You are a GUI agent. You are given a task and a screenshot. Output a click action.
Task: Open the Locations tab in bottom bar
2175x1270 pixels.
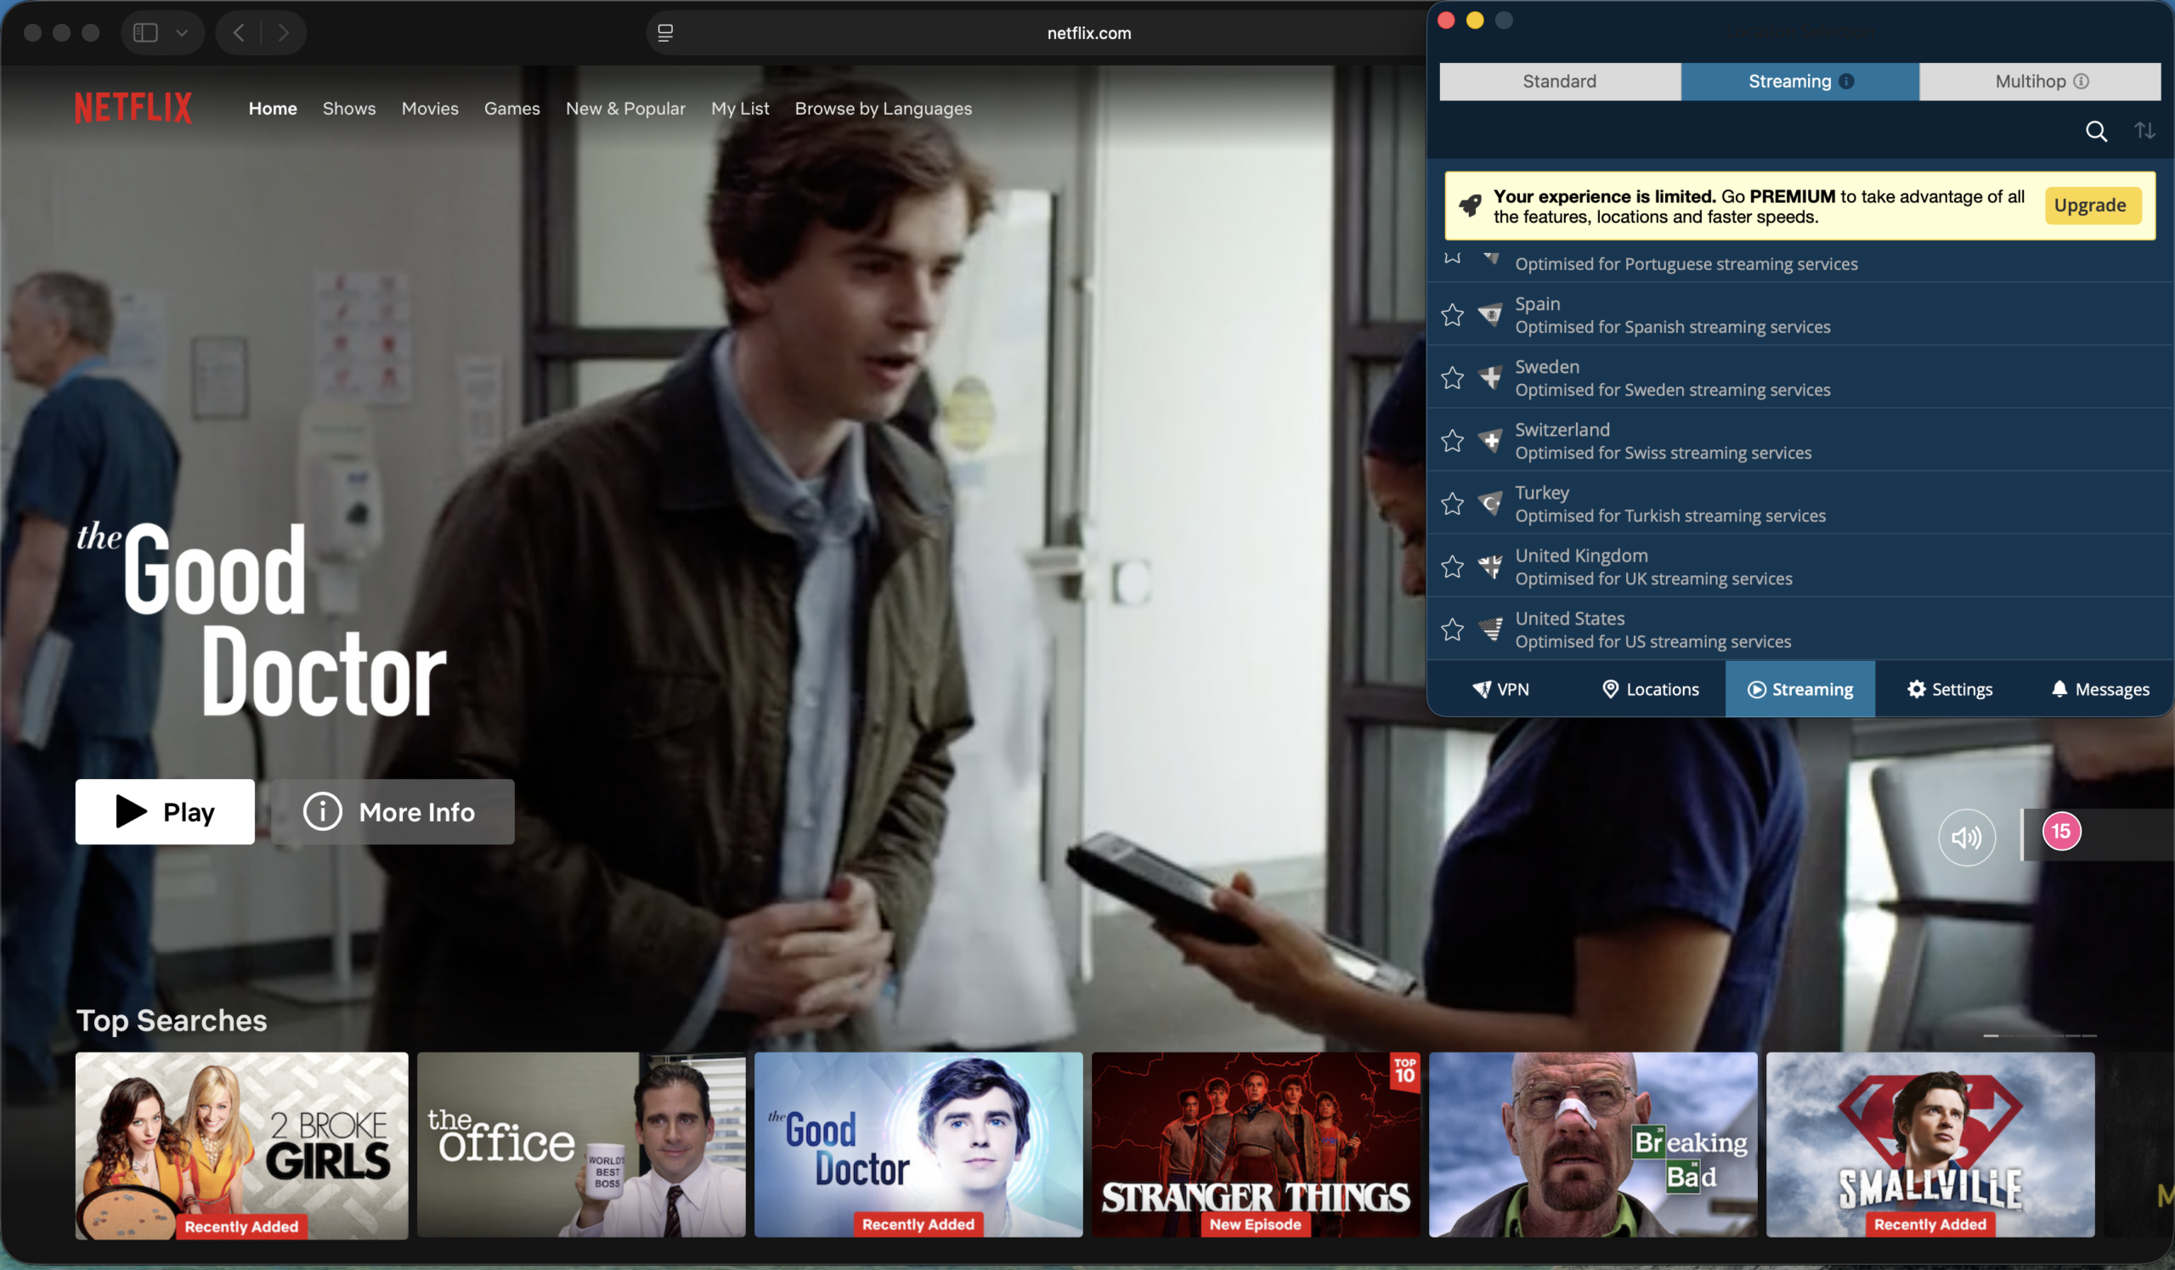(1650, 689)
